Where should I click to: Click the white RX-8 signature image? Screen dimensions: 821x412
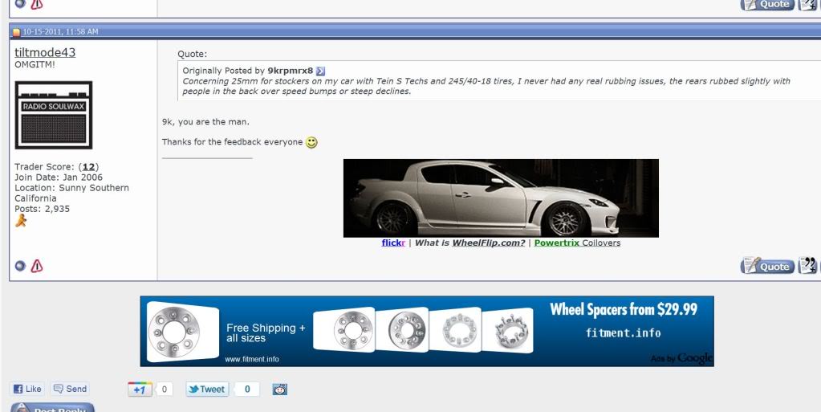pos(501,198)
